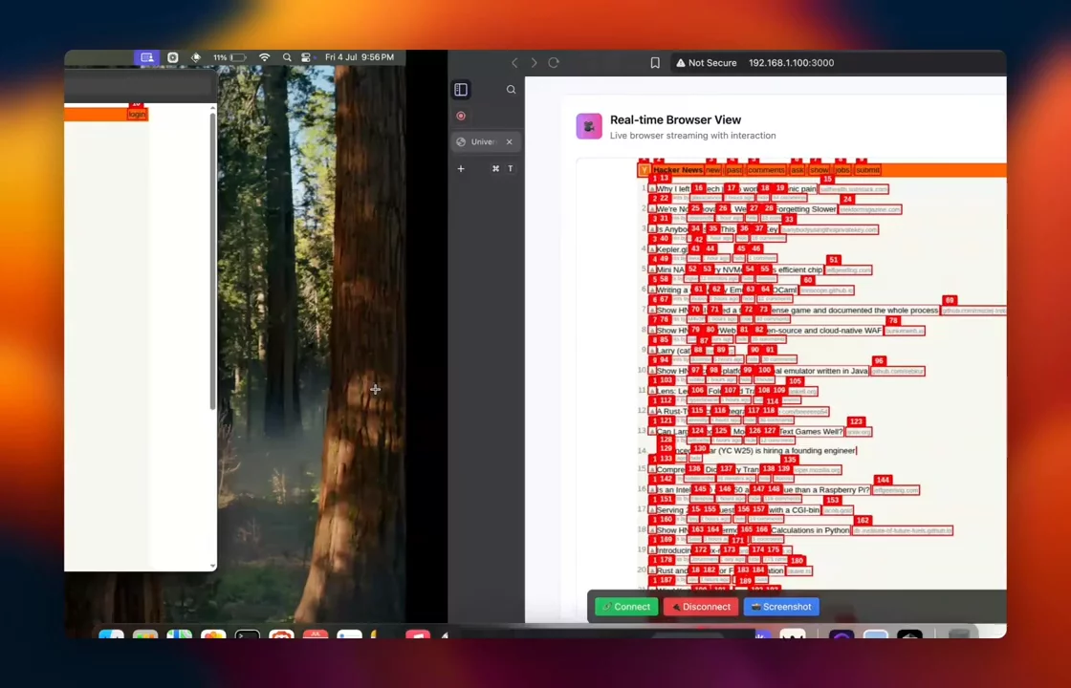Click the Not Secure warning badge
Image resolution: width=1071 pixels, height=688 pixels.
(x=707, y=63)
